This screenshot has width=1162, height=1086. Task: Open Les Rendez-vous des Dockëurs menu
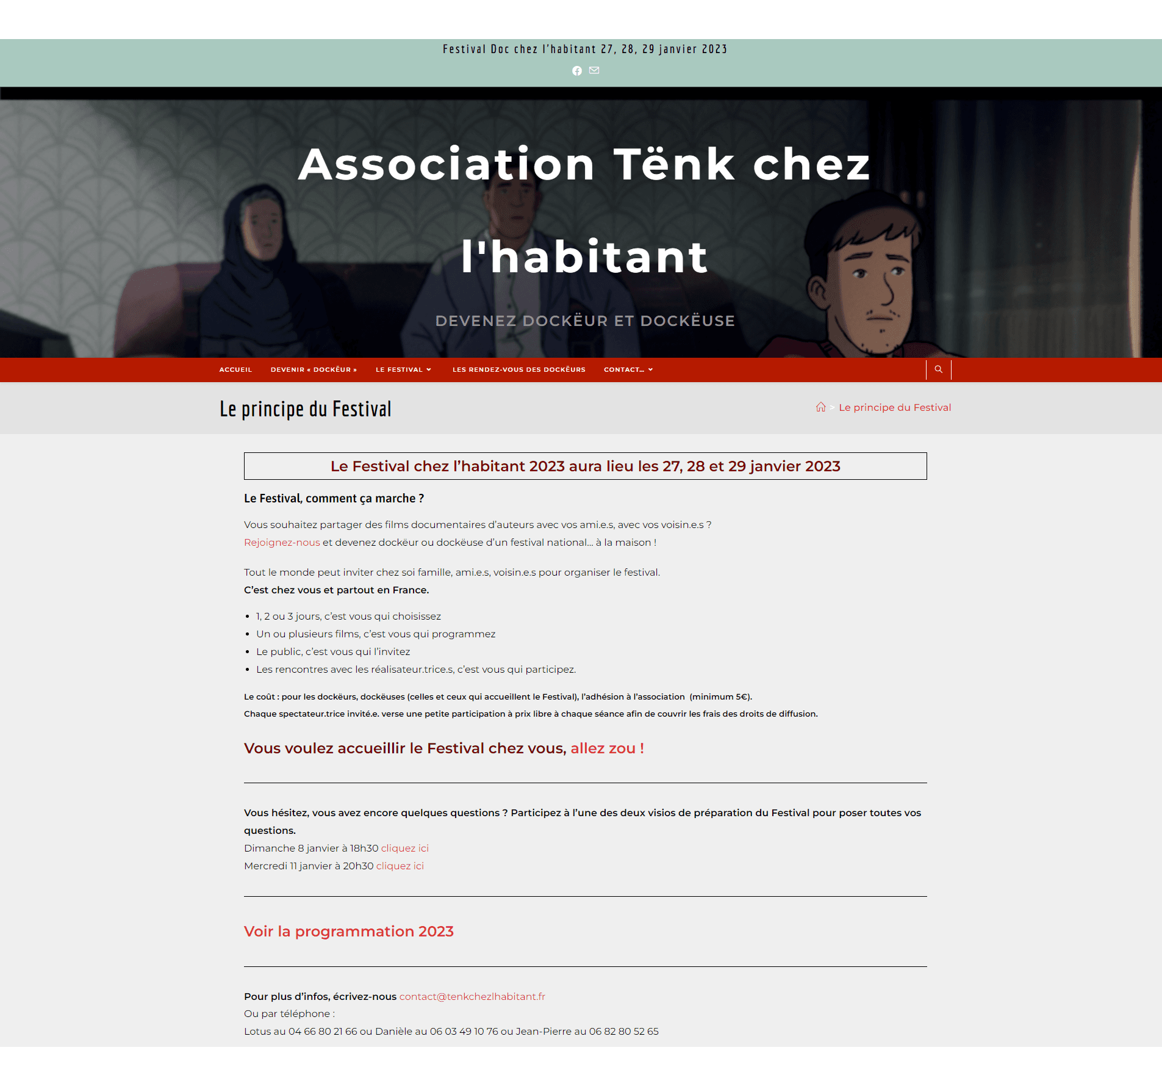[519, 369]
